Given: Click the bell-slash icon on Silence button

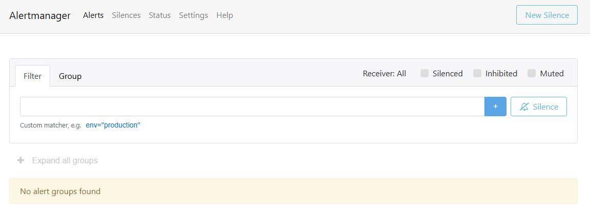Looking at the screenshot, I should coord(524,107).
